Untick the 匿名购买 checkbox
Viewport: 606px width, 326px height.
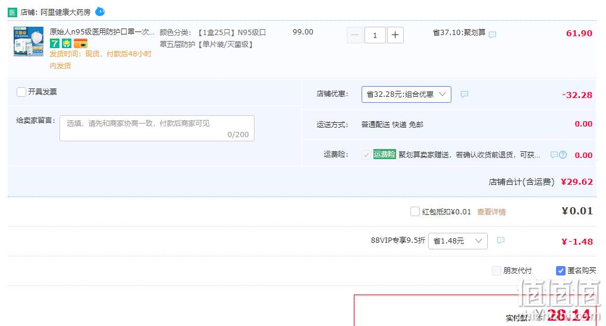coord(560,271)
